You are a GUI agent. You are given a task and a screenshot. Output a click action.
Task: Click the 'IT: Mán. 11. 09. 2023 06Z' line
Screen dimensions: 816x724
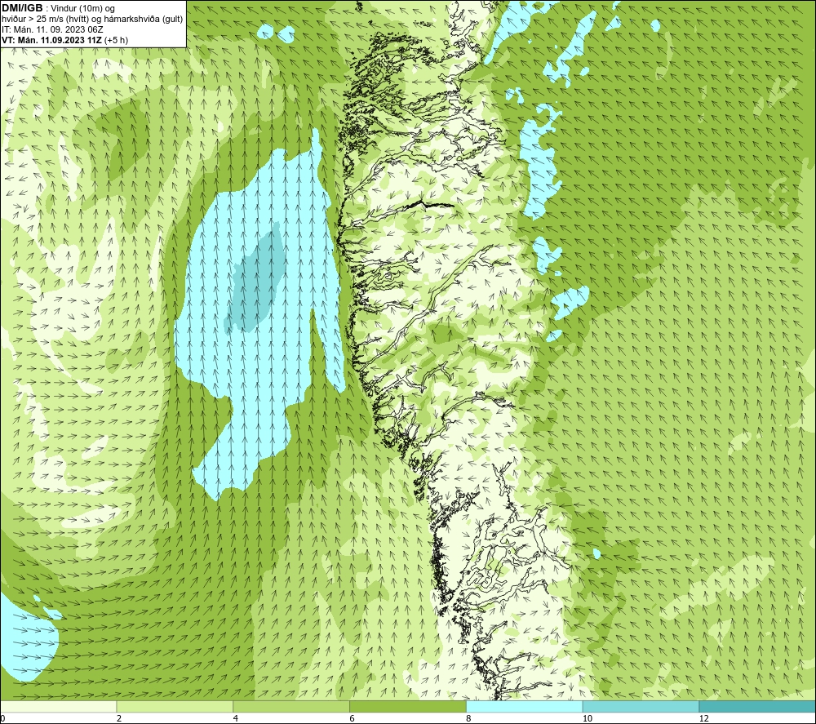[x=52, y=29]
